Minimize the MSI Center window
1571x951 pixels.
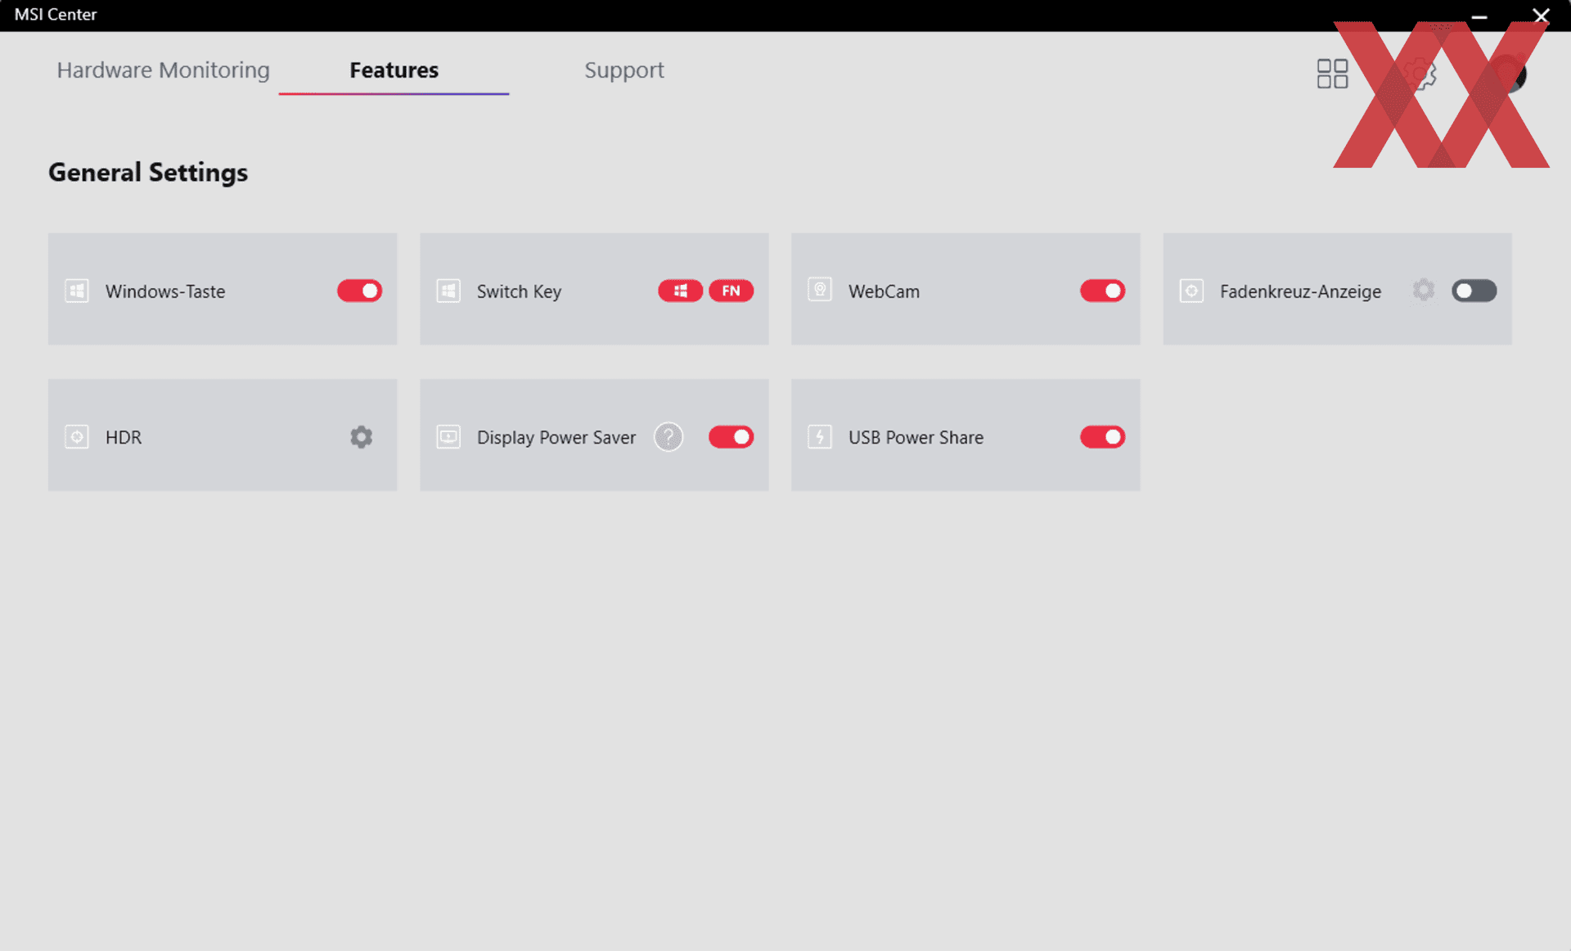[1479, 16]
